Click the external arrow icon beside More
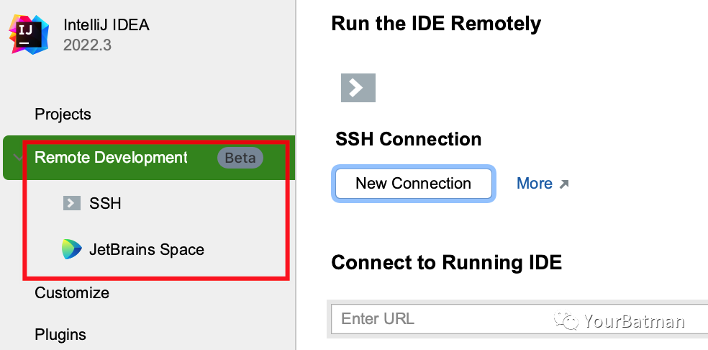Viewport: 708px width, 350px height. [x=564, y=184]
